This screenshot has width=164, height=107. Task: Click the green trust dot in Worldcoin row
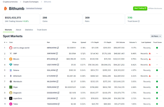[x=157, y=82]
